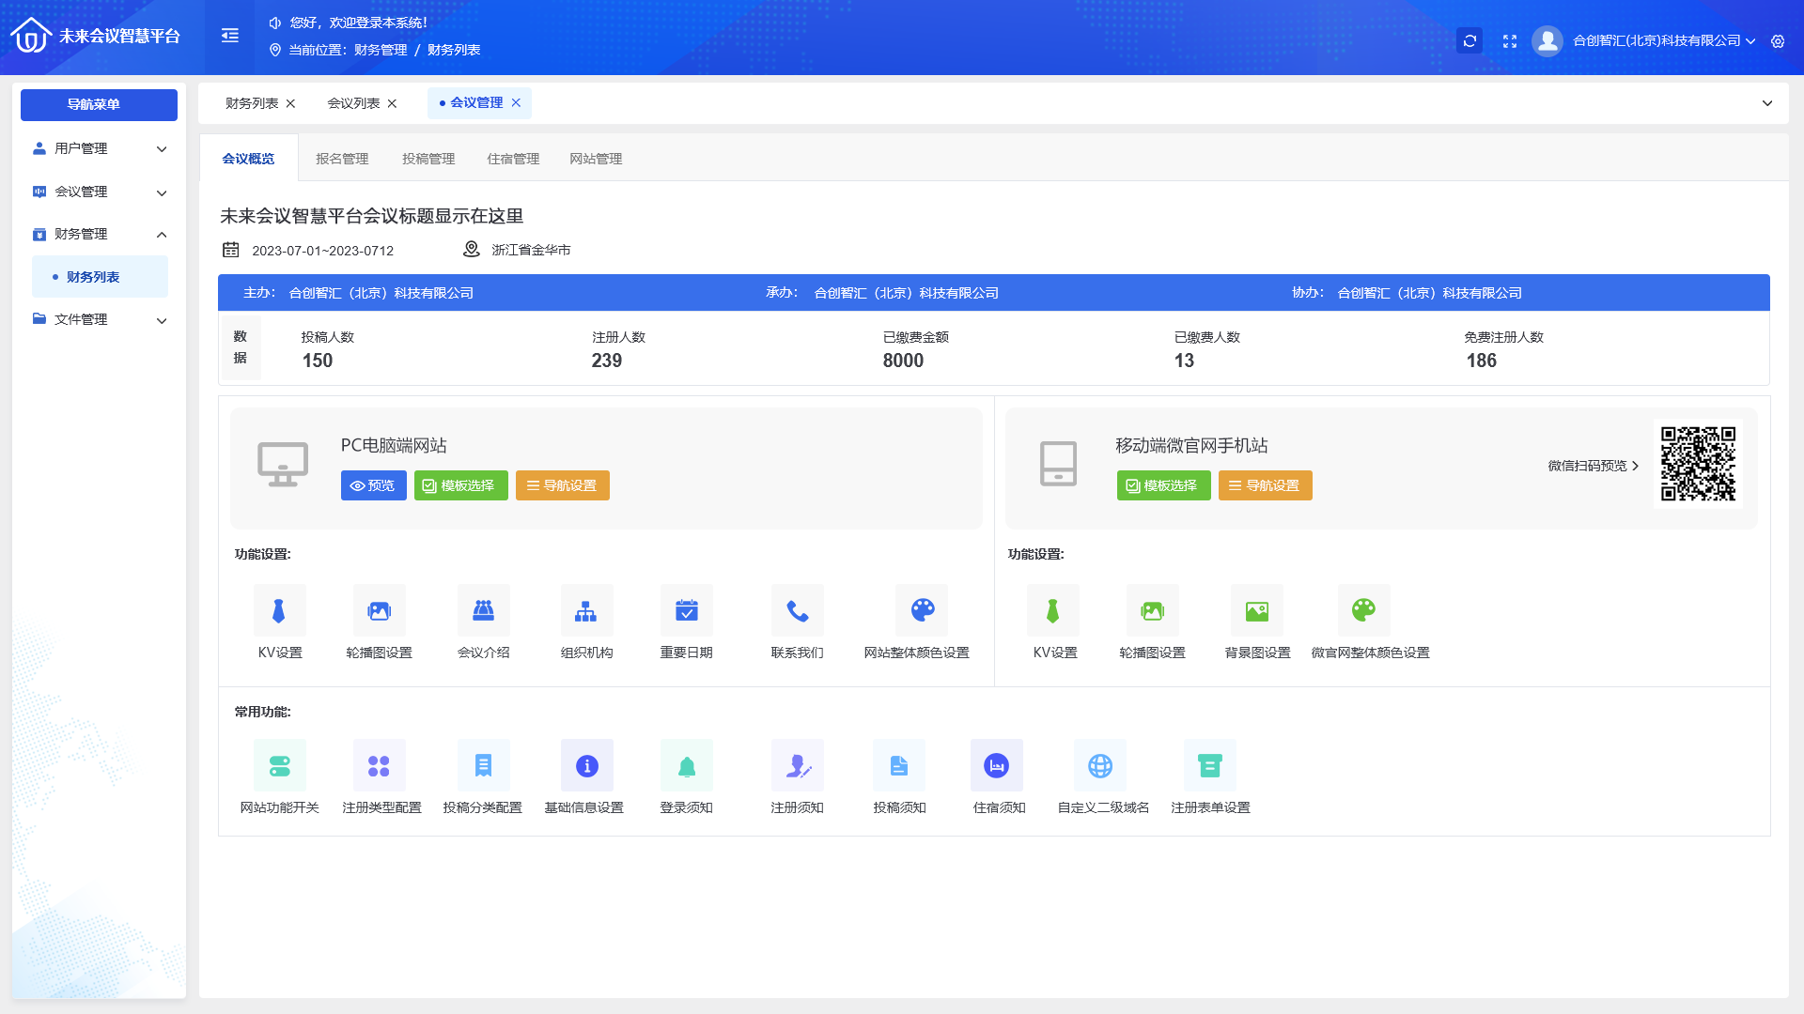Switch to the 会议概览 tab
The width and height of the screenshot is (1804, 1014).
pyautogui.click(x=248, y=158)
